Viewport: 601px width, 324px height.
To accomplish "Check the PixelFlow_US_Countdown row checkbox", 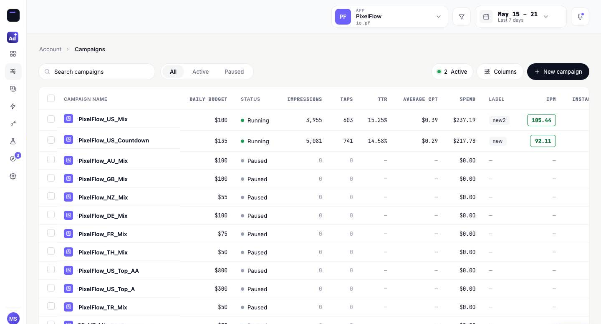I will tap(51, 140).
